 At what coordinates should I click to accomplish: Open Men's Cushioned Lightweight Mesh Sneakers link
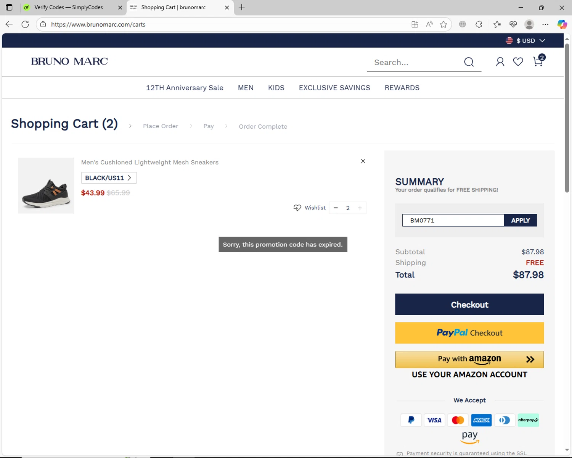click(x=150, y=162)
